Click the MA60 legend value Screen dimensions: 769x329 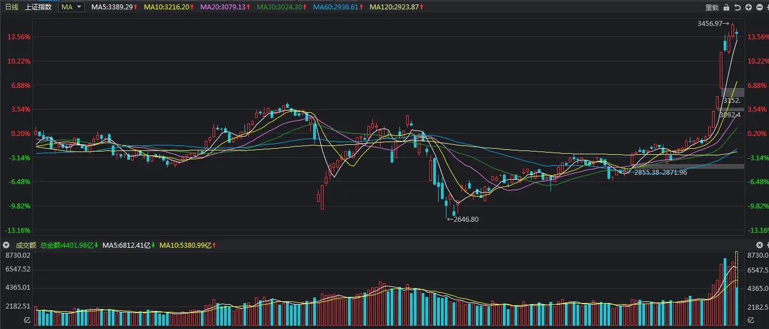[x=338, y=7]
